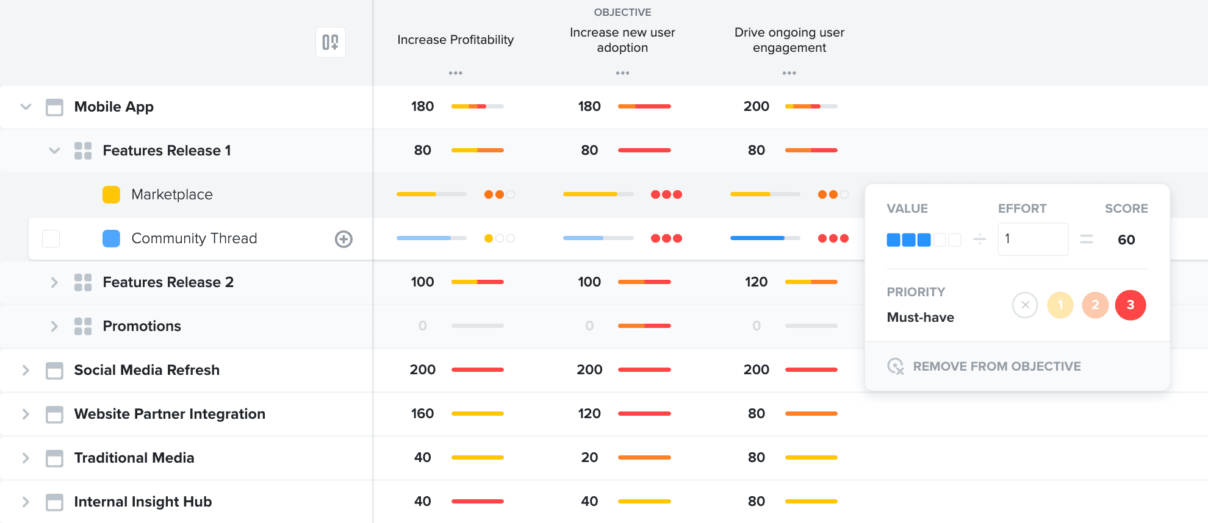Click the plus icon on Community Thread row

[343, 239]
